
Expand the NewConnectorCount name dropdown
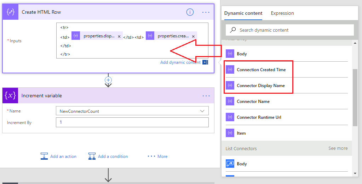point(202,111)
